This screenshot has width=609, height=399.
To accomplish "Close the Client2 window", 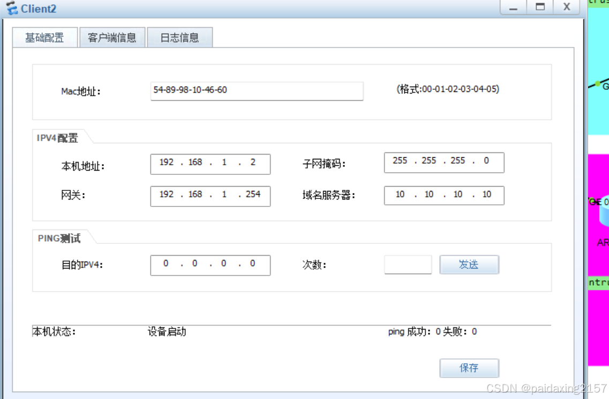I will tap(567, 7).
